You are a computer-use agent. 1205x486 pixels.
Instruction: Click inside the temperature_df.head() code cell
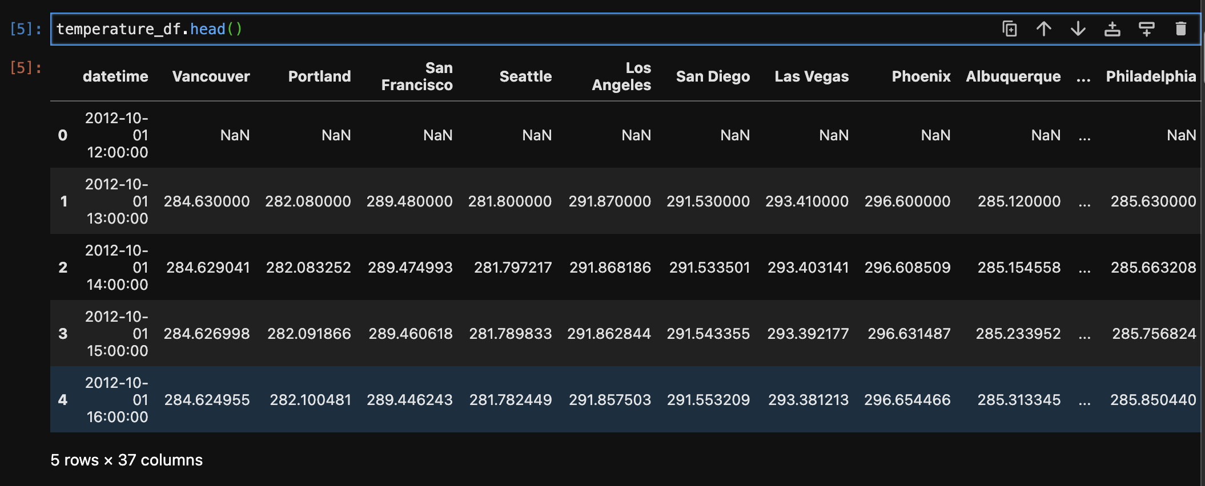point(514,29)
